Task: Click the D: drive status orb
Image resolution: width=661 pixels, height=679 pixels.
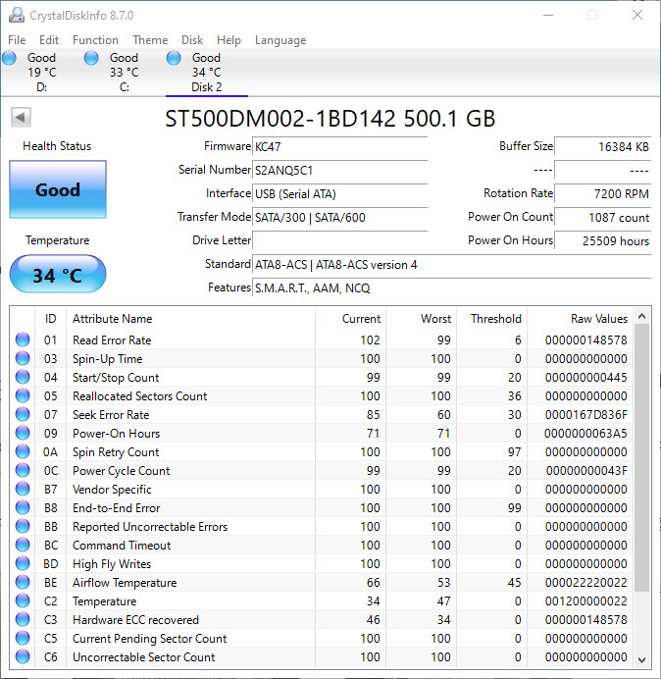Action: click(9, 58)
